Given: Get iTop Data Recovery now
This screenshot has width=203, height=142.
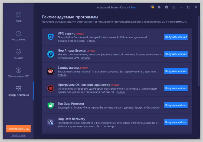Looking at the screenshot, I should 176,122.
